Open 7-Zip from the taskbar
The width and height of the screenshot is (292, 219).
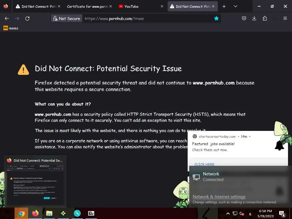tap(91, 213)
